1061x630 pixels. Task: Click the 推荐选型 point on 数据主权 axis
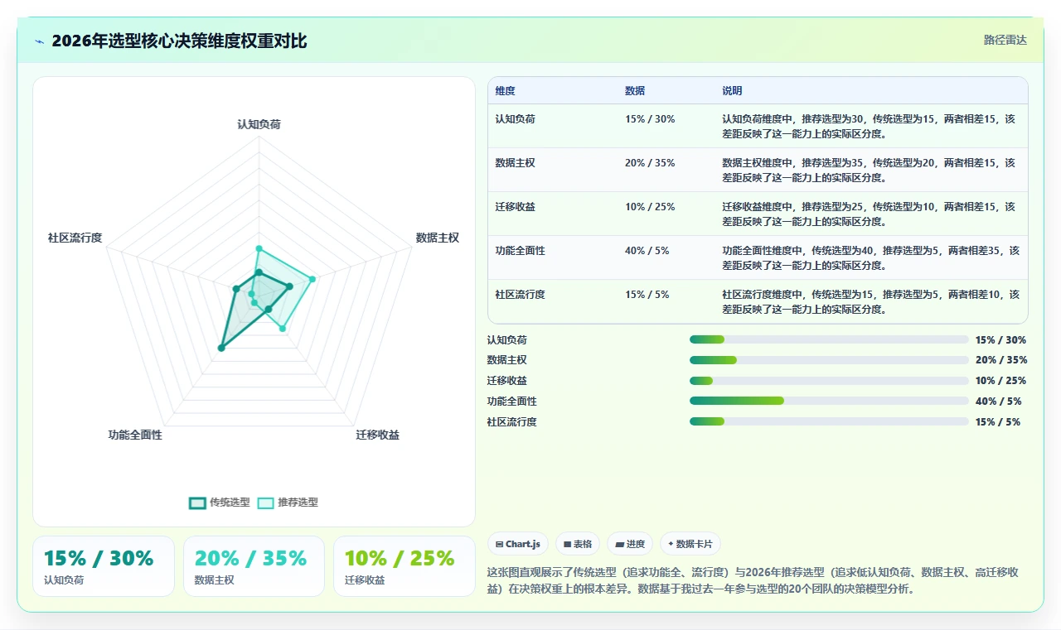(312, 279)
